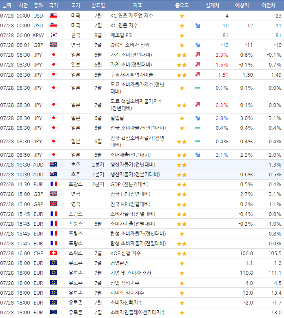Select the indicator '합성 소비자물가(전년대비)'
The image size is (284, 318).
(138, 233)
